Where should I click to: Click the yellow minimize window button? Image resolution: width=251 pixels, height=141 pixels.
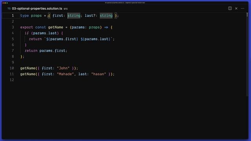(x=5, y=3)
